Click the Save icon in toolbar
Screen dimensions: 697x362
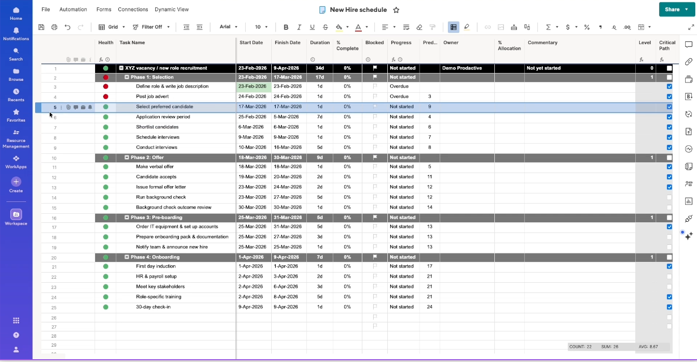pos(41,27)
